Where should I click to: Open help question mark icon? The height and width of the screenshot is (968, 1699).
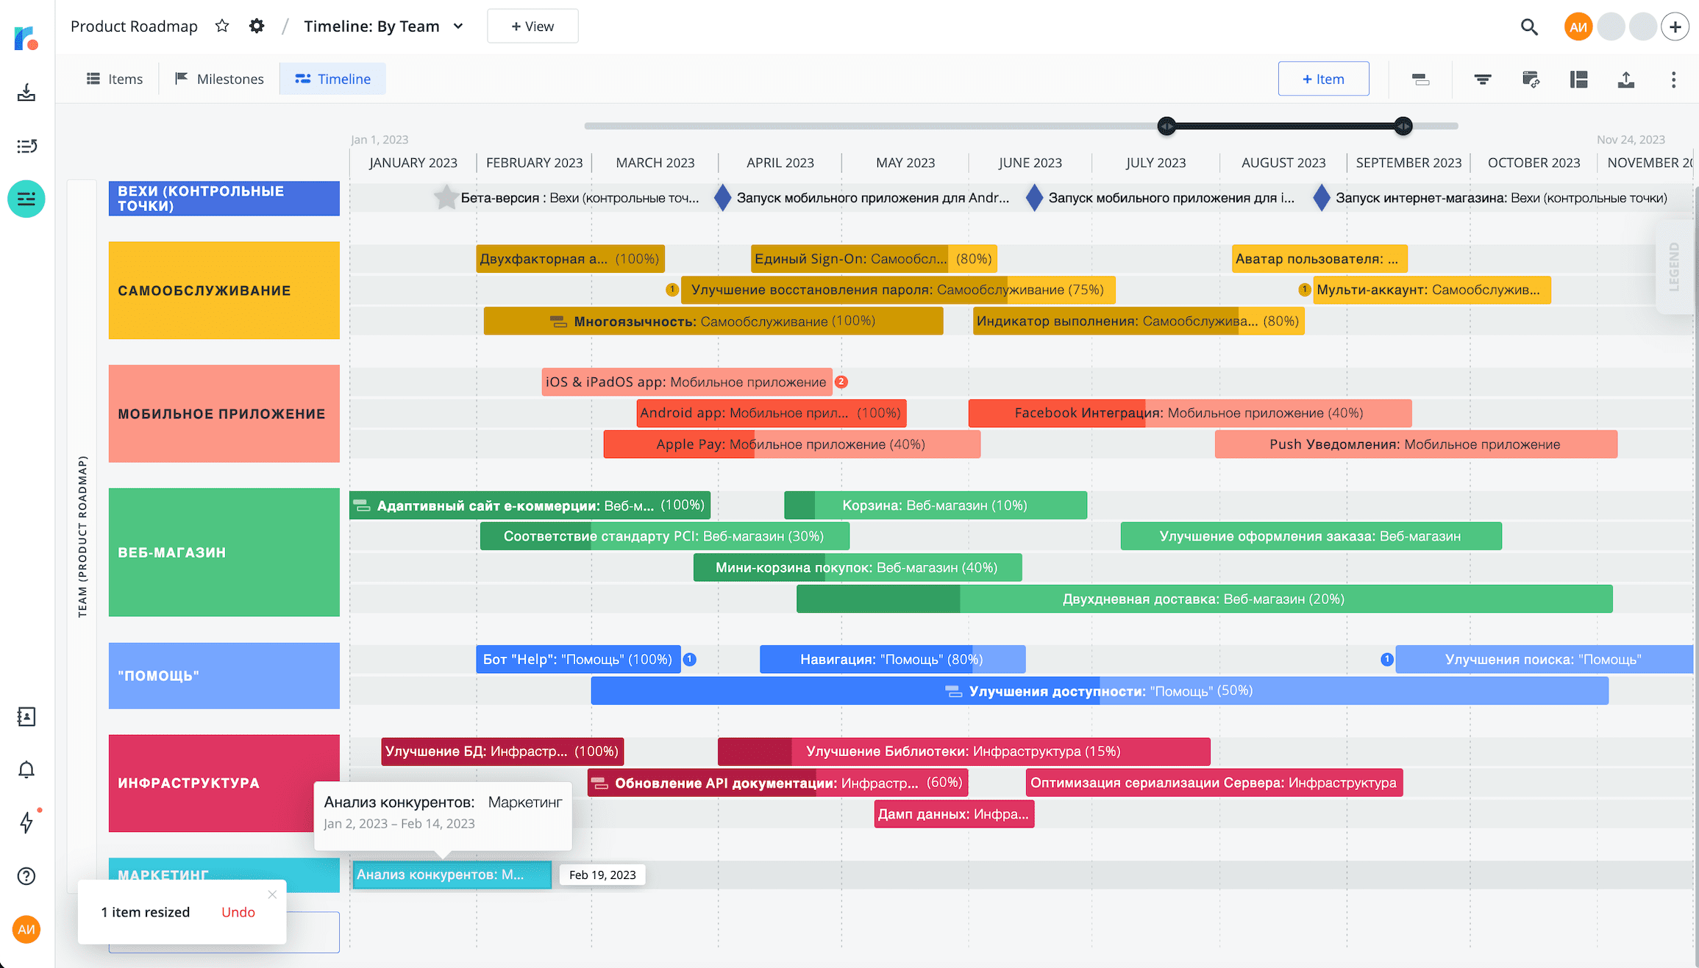pyautogui.click(x=26, y=876)
